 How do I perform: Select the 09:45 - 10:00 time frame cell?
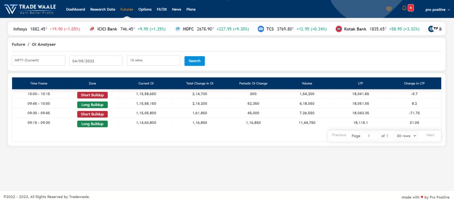tap(39, 103)
